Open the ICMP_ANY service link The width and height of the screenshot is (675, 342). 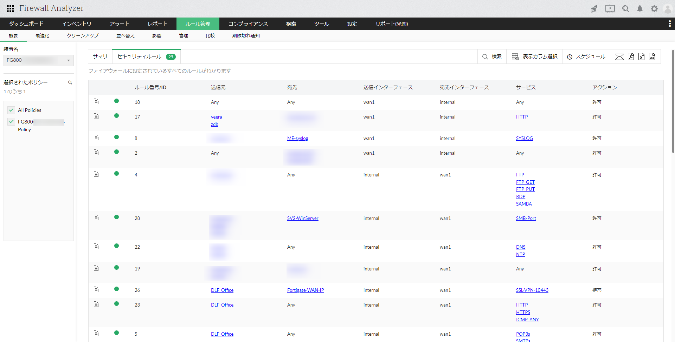pyautogui.click(x=527, y=320)
